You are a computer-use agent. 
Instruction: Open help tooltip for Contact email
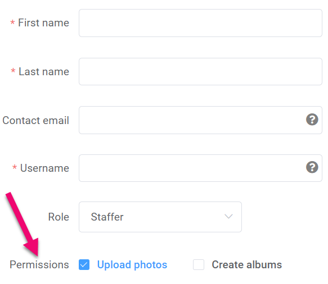tap(312, 120)
